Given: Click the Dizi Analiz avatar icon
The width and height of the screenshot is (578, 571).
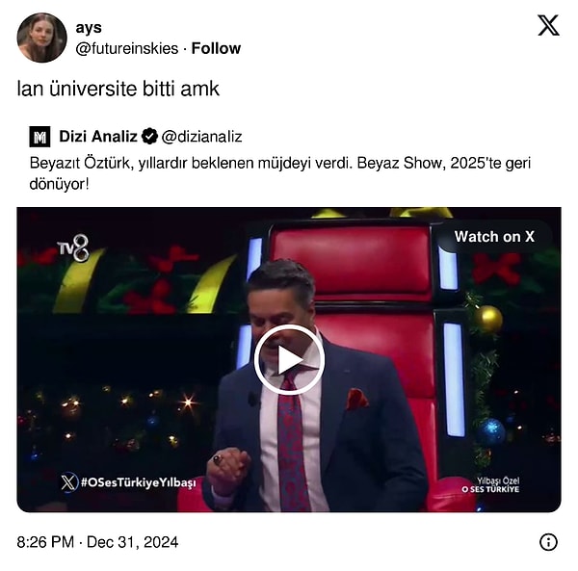Looking at the screenshot, I should [39, 137].
